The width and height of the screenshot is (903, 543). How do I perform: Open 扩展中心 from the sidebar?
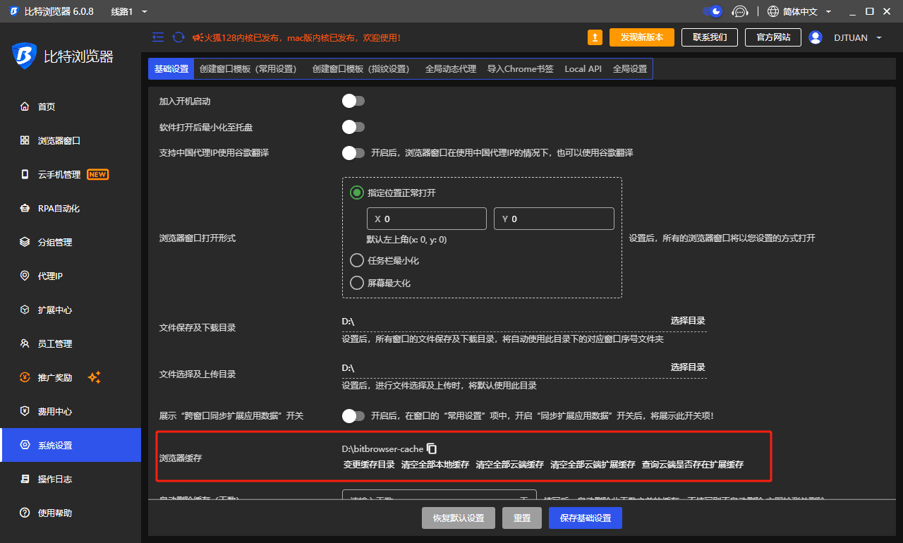(x=54, y=310)
